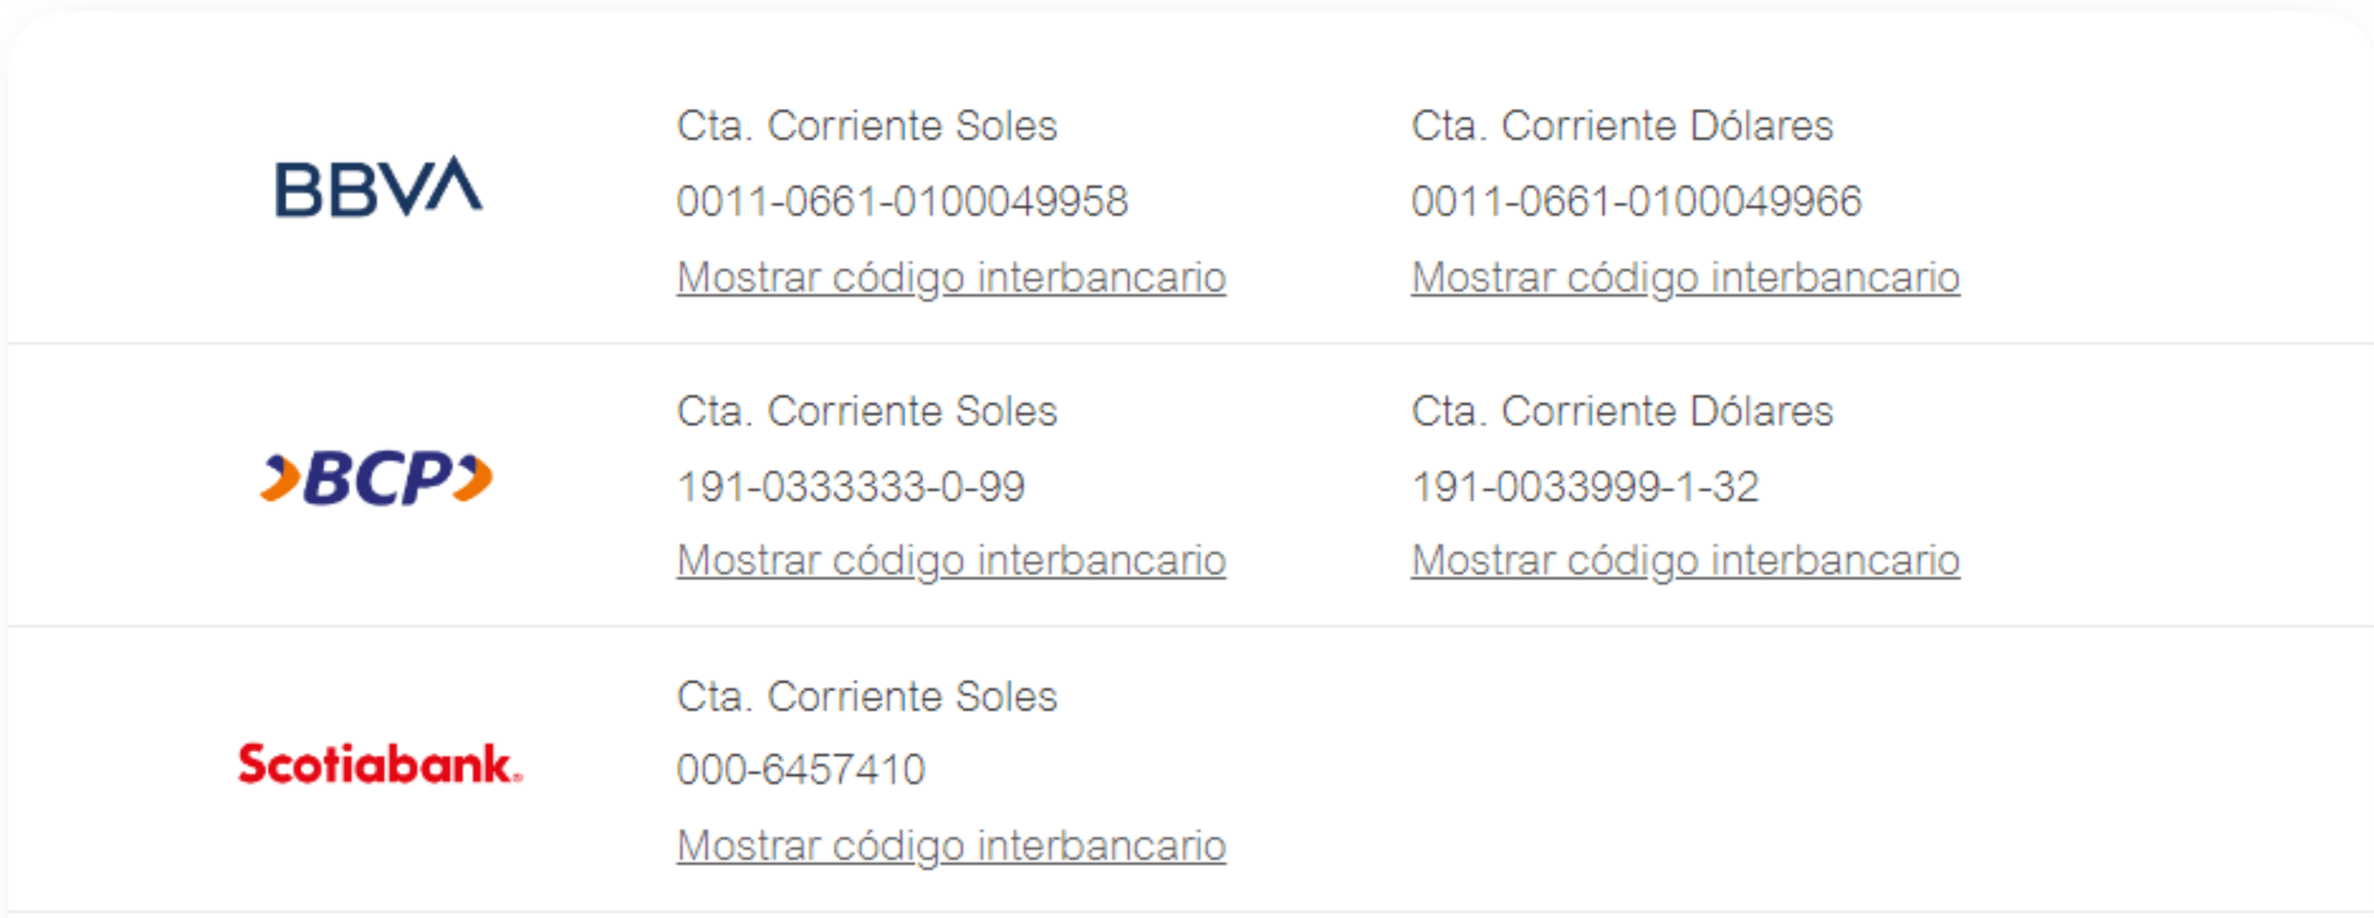
Task: Select BBVA account number 0011-0661-0100049966
Action: [1636, 201]
